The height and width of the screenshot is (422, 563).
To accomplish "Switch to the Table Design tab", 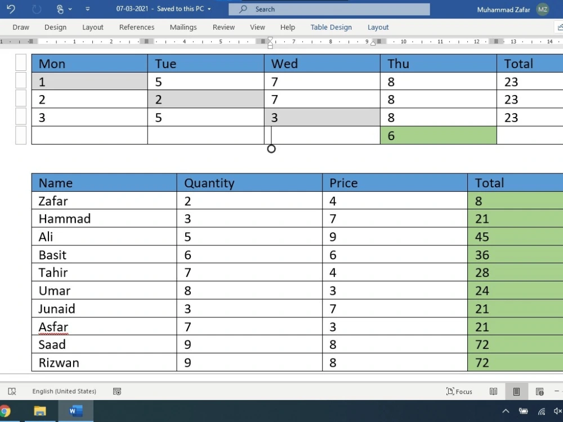I will [x=331, y=27].
